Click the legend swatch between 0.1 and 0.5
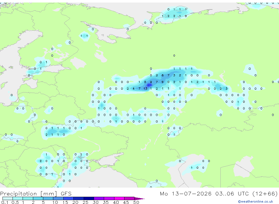Screen dimensions: 279x204 [8, 198]
